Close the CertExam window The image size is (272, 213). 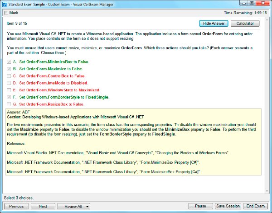263,3
